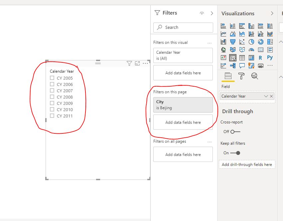Image resolution: width=283 pixels, height=221 pixels.
Task: Check the CY 2006 checkbox
Action: (52, 84)
